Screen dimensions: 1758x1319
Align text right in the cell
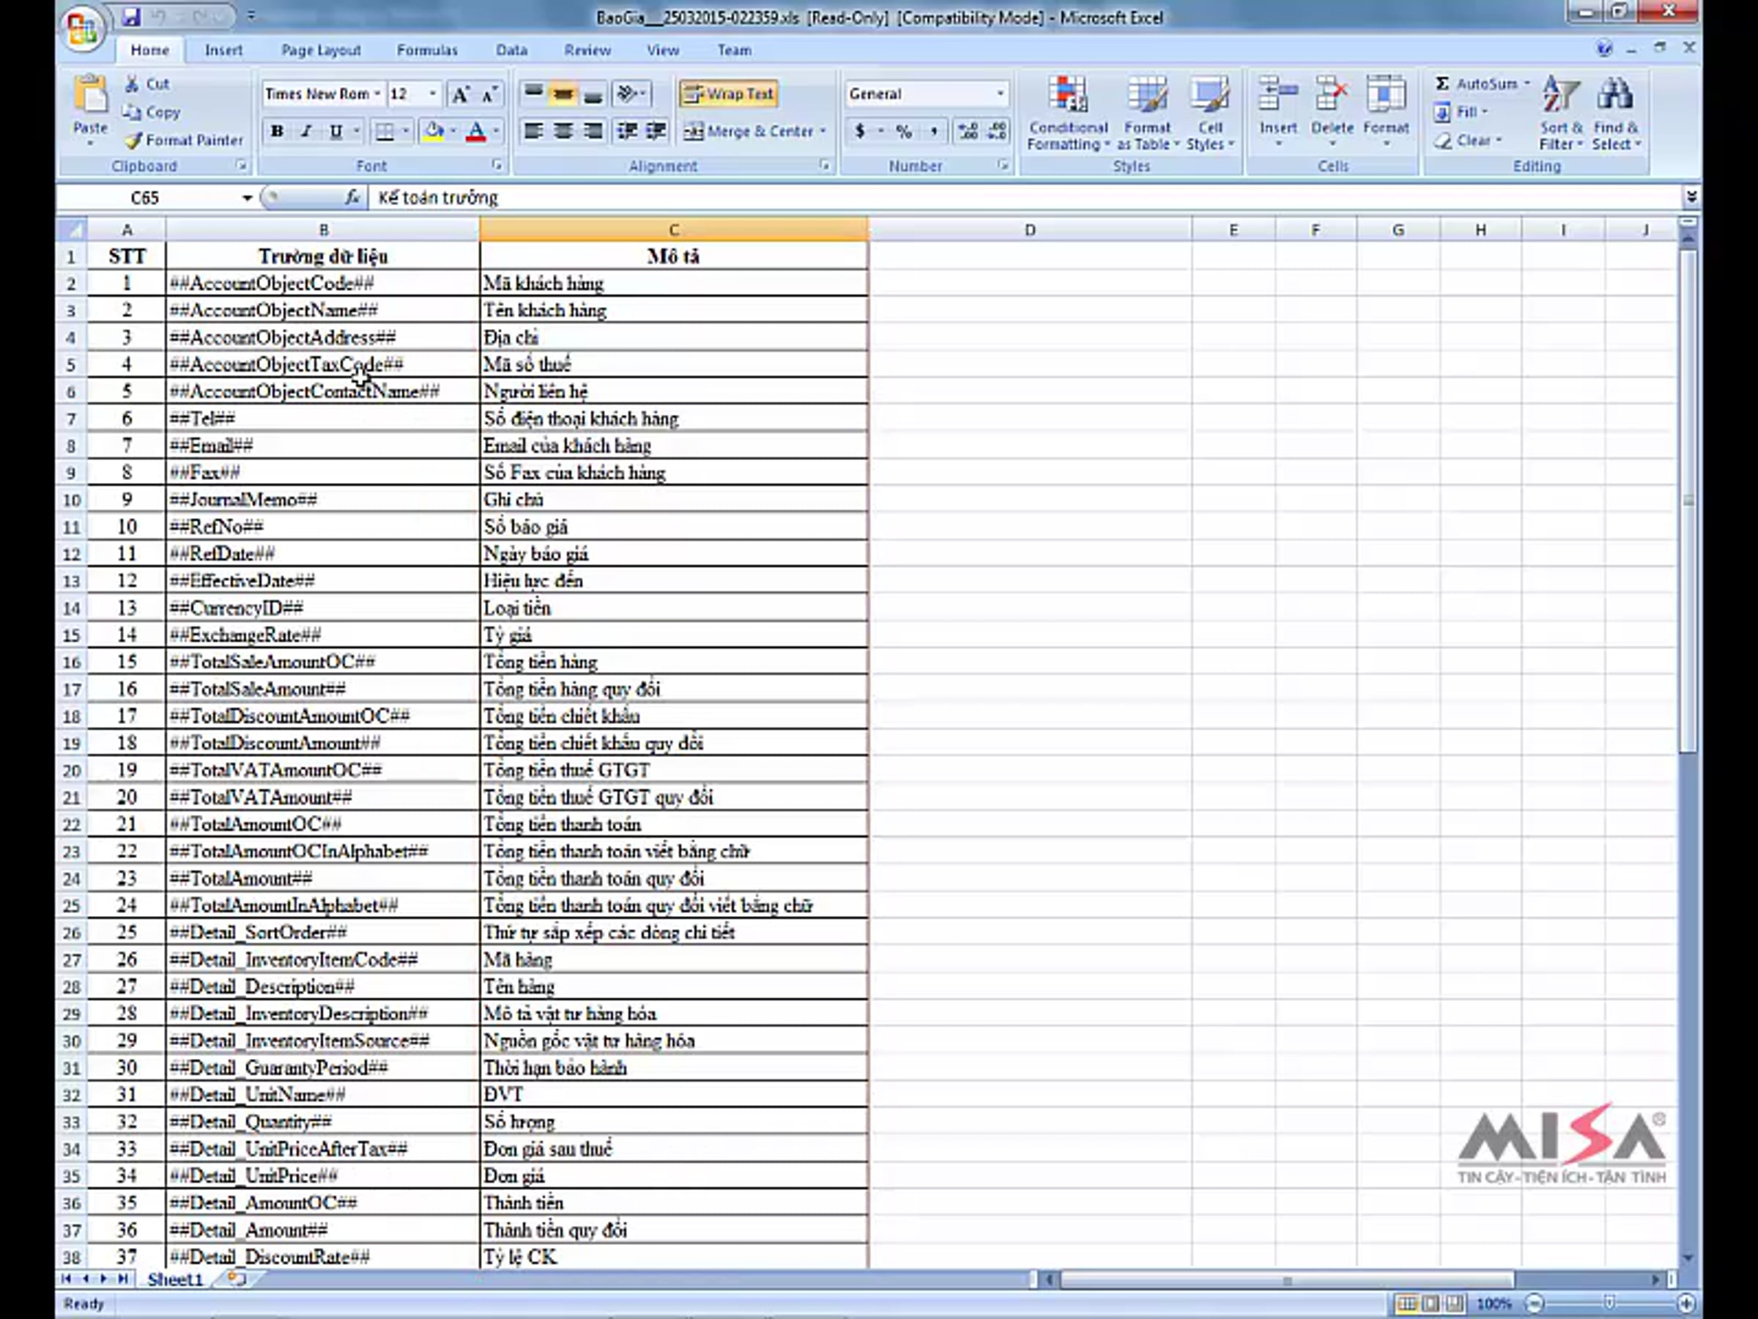coord(593,131)
